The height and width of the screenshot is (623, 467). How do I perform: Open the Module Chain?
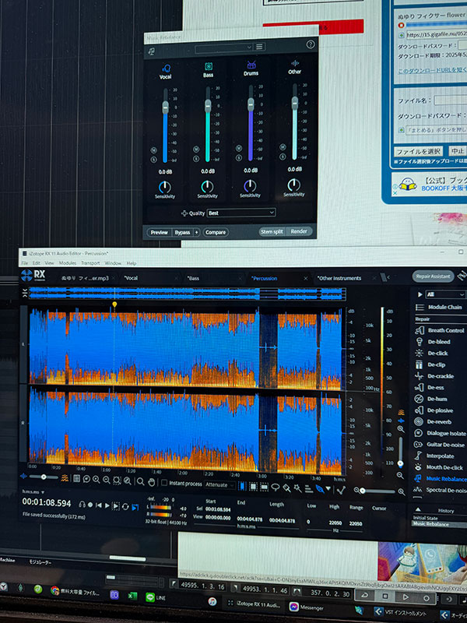[439, 307]
